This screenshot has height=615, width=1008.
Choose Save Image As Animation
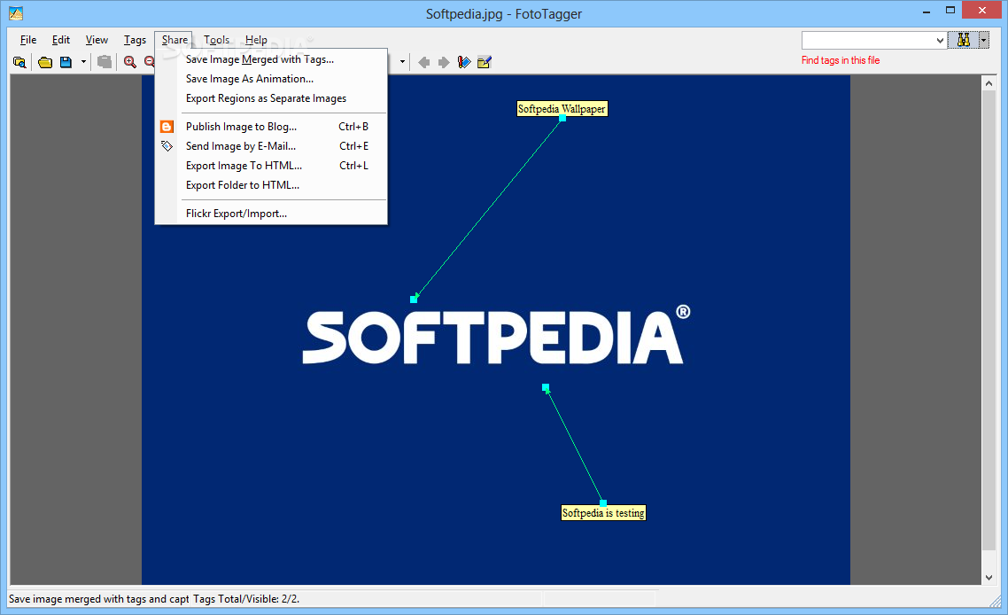click(271, 79)
